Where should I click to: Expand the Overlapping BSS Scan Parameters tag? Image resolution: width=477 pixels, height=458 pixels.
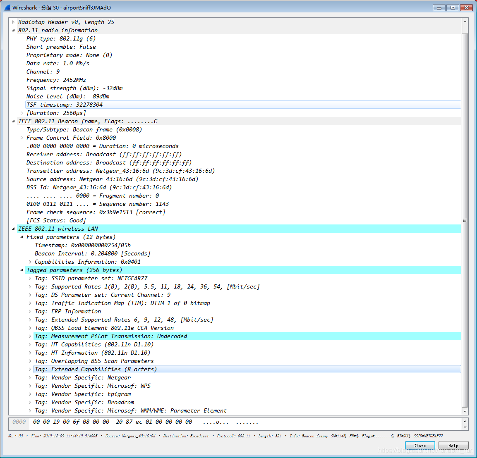(30, 361)
